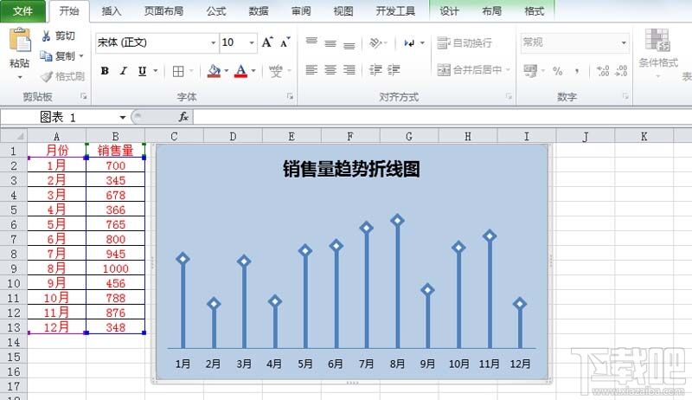The height and width of the screenshot is (400, 692).
Task: Click the text direction icon
Action: click(409, 42)
